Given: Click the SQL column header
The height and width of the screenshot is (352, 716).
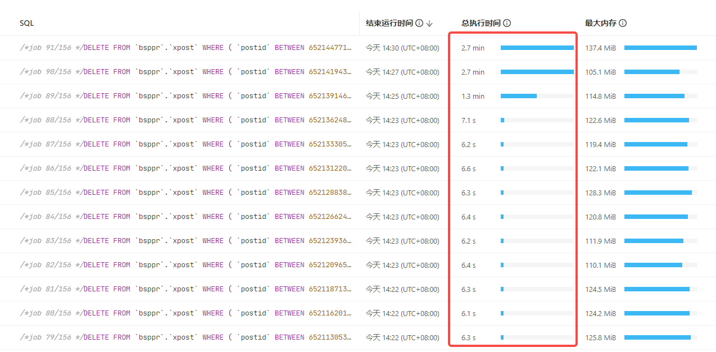Looking at the screenshot, I should coord(26,23).
